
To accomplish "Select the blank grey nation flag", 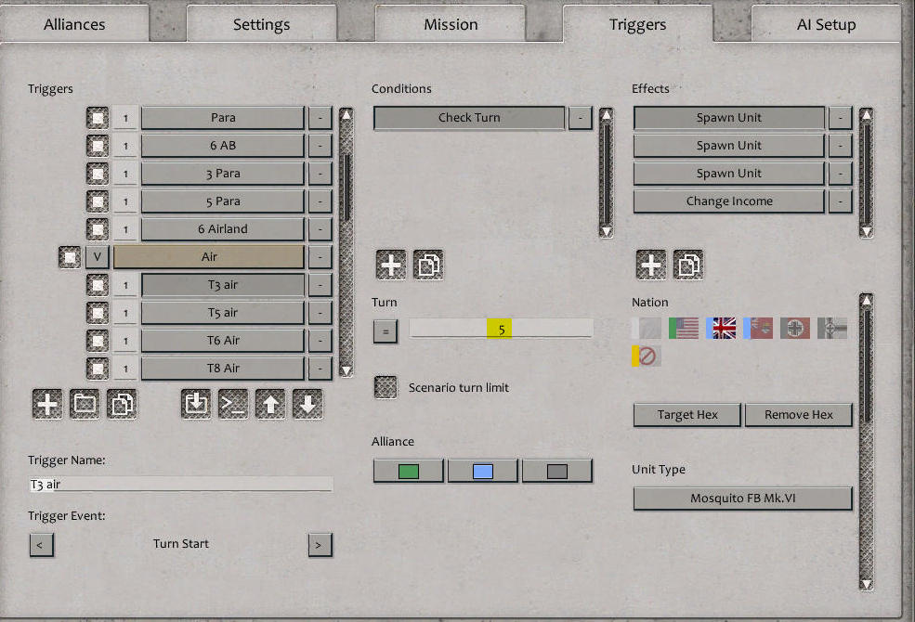I will click(646, 329).
